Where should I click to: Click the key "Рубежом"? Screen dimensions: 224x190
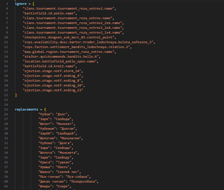point(47,129)
